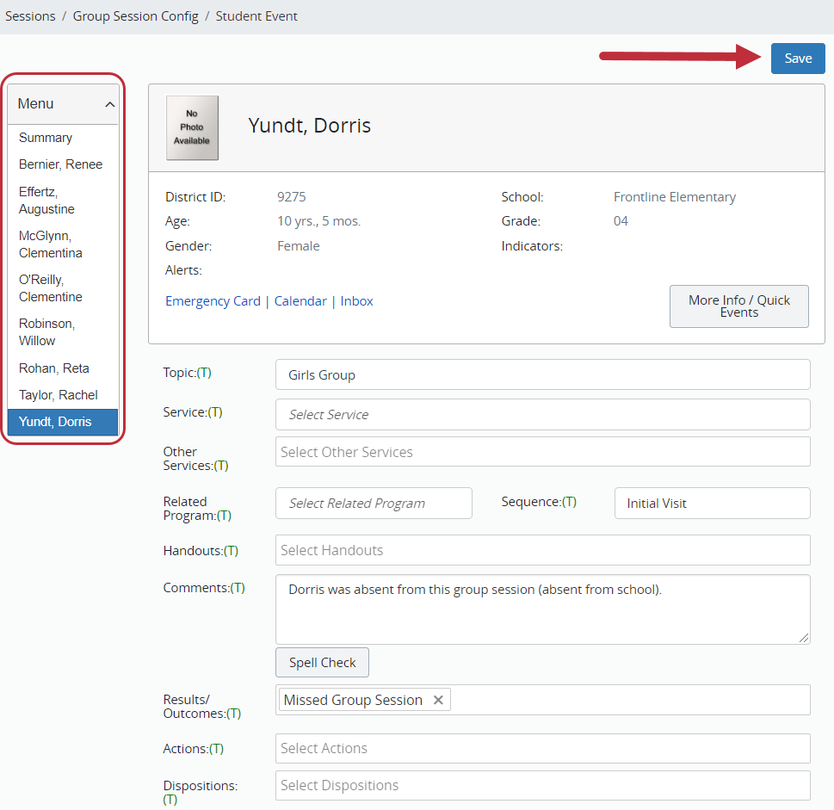
Task: Click the Select Other Services field
Action: pyautogui.click(x=542, y=452)
